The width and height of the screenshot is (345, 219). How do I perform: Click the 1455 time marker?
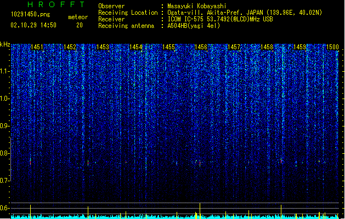pos(168,47)
